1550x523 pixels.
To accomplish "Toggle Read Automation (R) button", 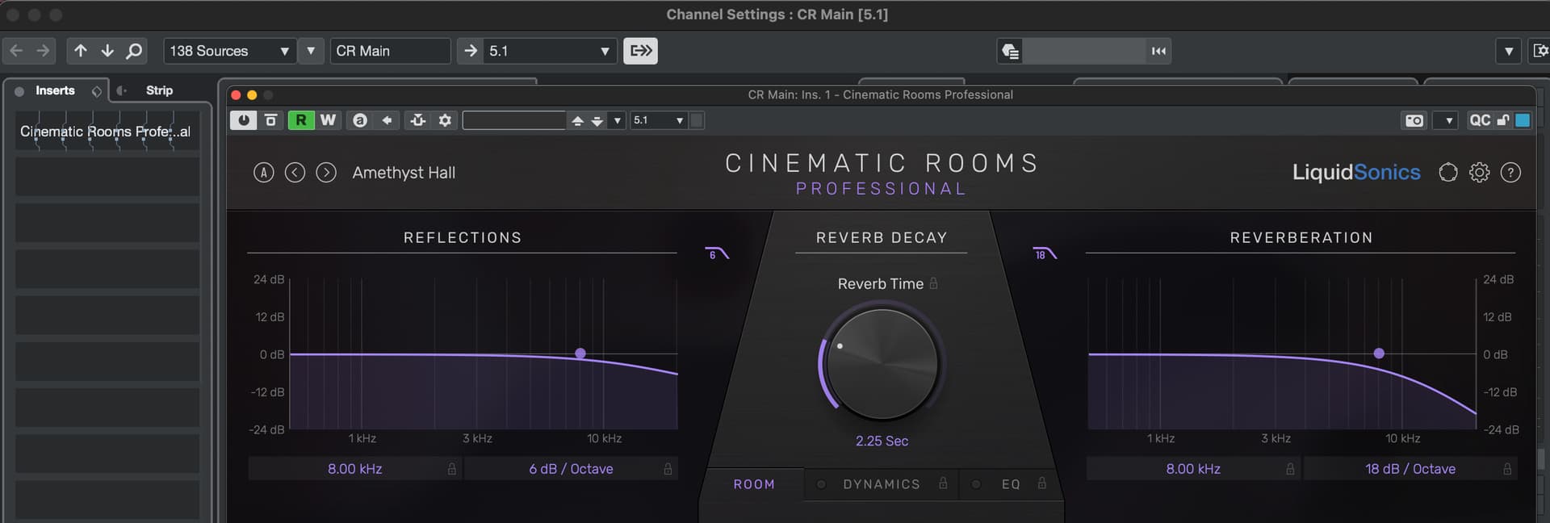I will coord(300,120).
